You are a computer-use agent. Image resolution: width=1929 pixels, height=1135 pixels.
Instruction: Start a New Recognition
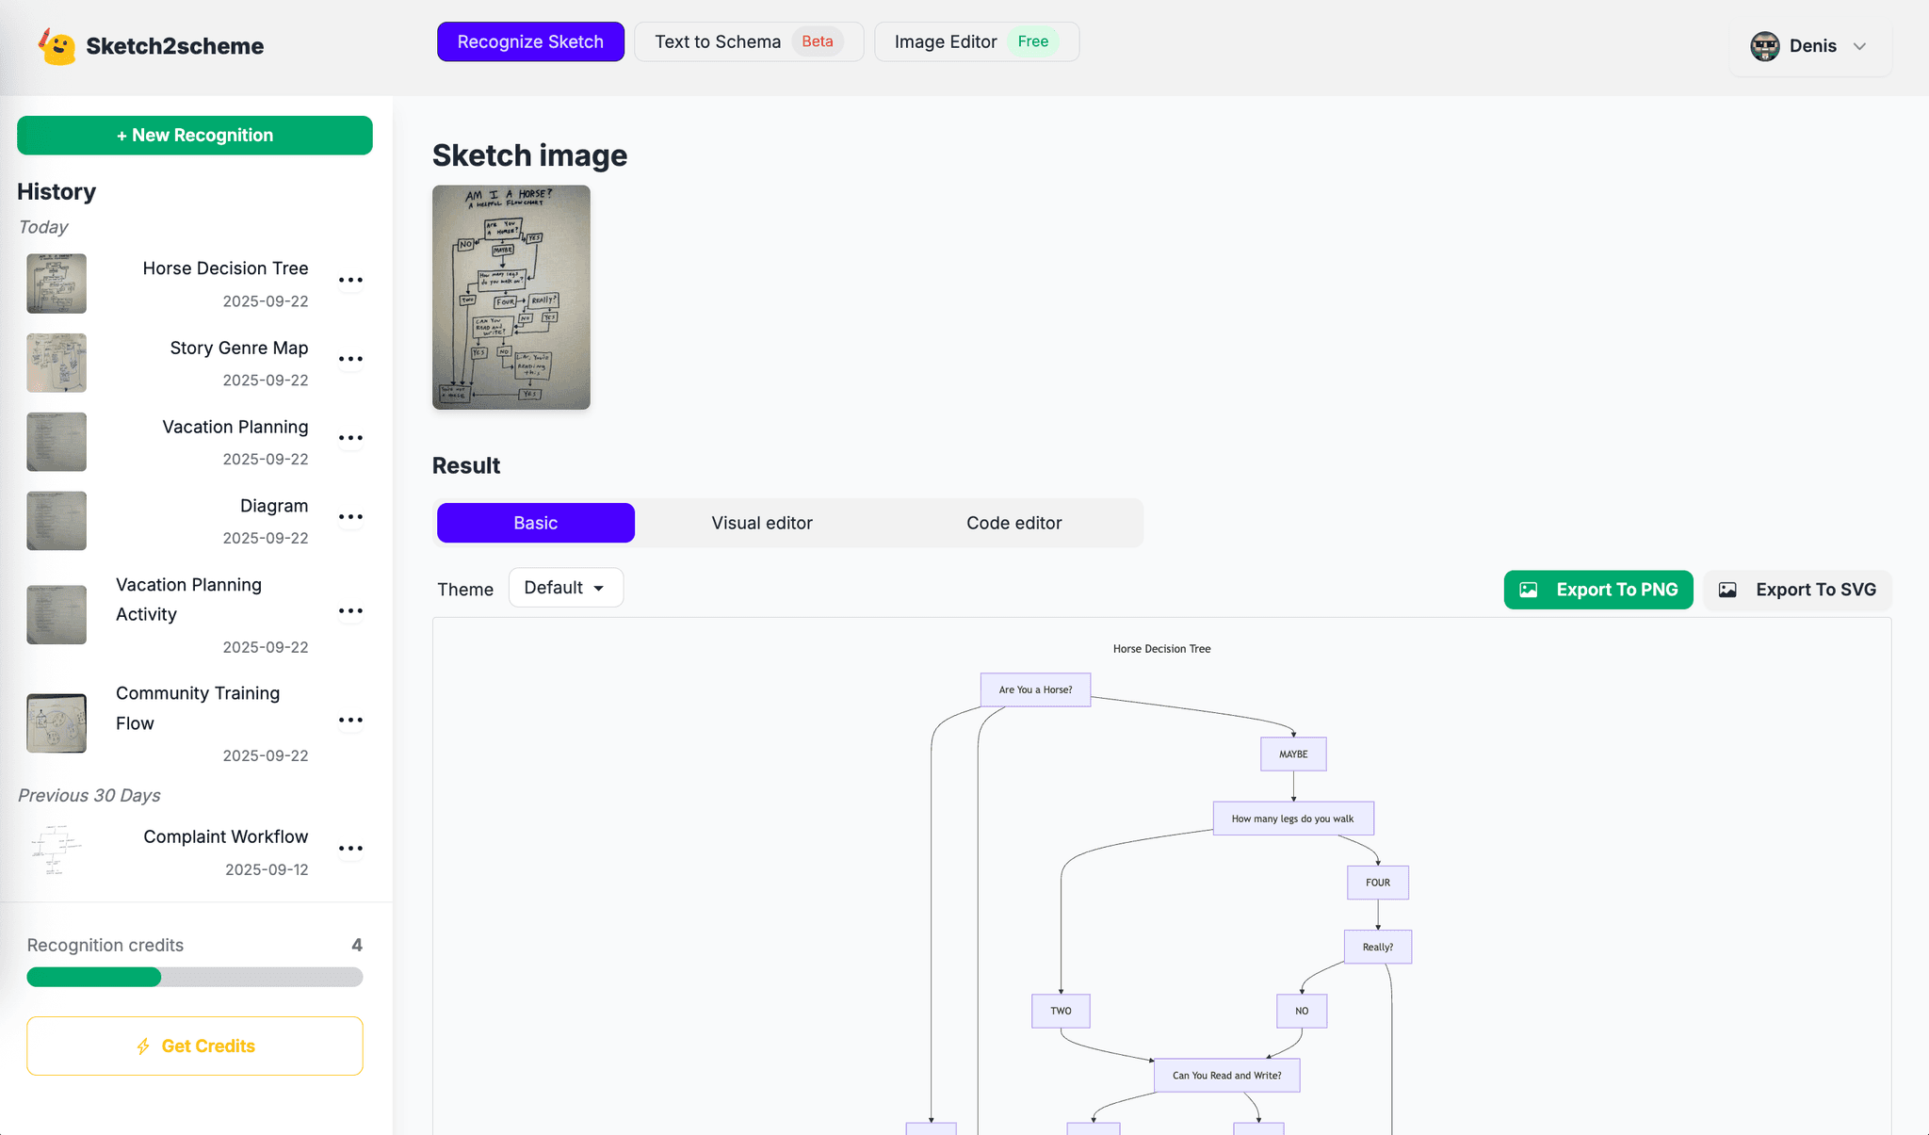pos(194,135)
